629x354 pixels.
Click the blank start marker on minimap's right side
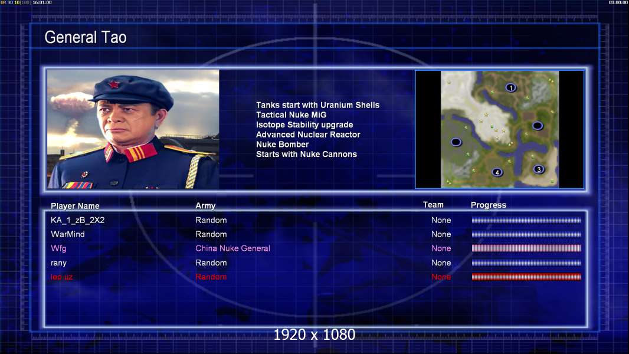pyautogui.click(x=538, y=126)
